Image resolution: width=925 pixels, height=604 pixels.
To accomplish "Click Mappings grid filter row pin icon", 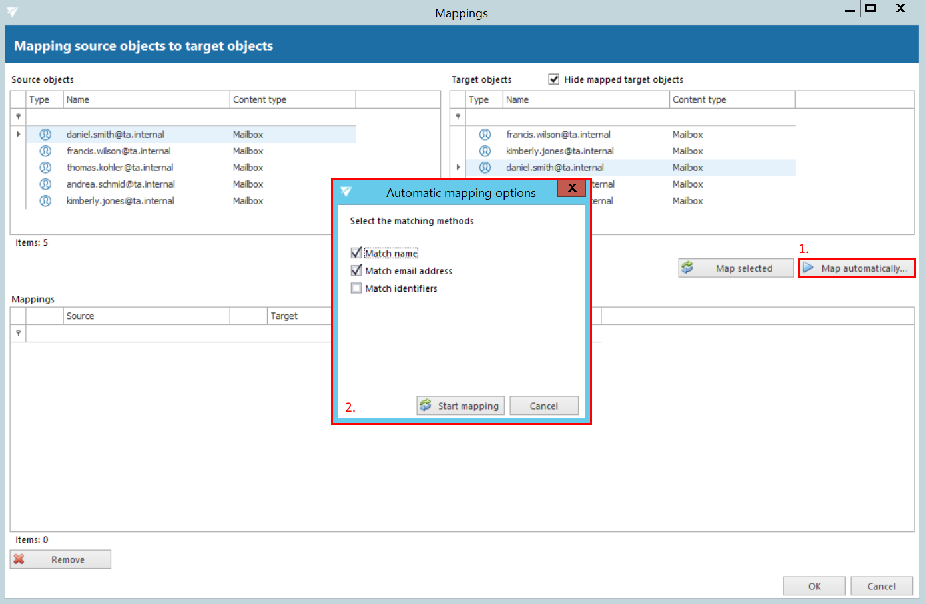I will 18,333.
